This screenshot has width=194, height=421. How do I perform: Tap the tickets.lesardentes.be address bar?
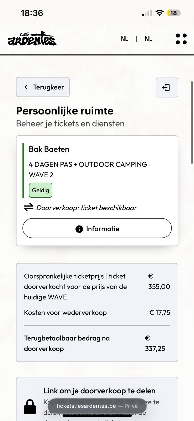pos(97,406)
